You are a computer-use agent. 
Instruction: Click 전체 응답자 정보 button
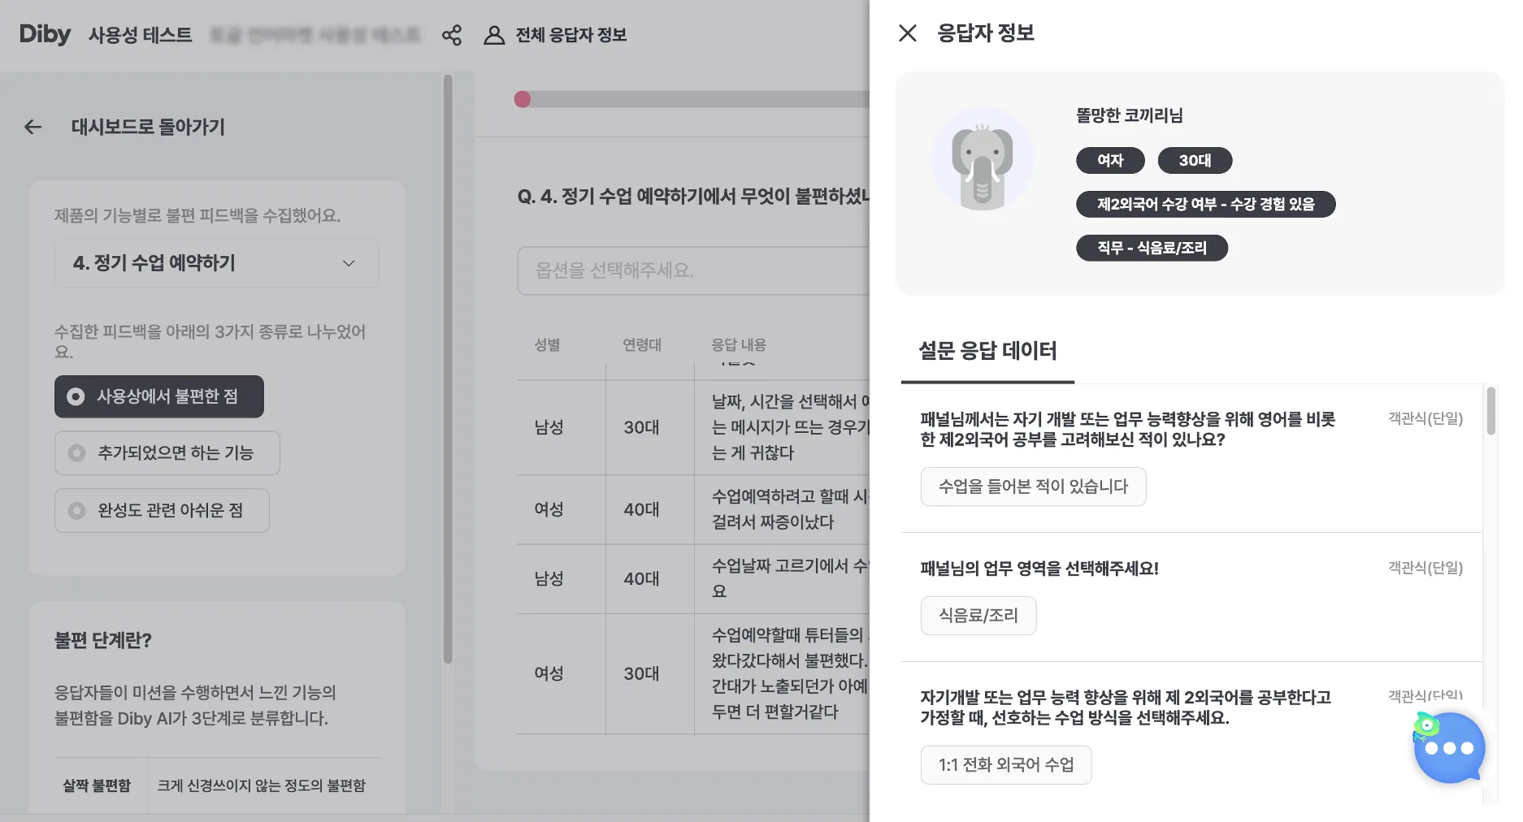pos(556,35)
